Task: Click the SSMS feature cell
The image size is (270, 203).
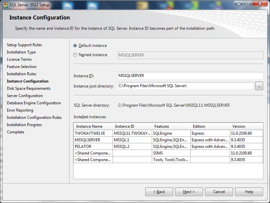Action: click(171, 153)
